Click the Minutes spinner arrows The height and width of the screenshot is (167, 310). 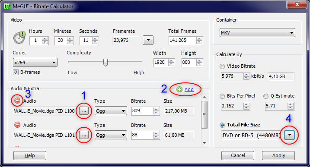coord(70,41)
